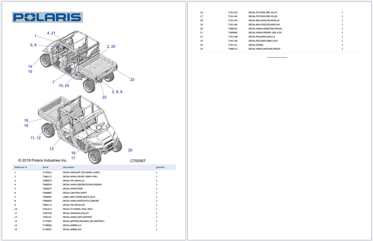Select part number 7181513

click(47, 209)
